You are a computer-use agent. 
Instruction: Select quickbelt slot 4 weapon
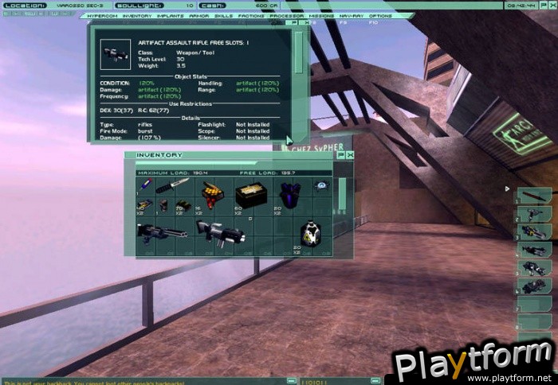pyautogui.click(x=535, y=250)
